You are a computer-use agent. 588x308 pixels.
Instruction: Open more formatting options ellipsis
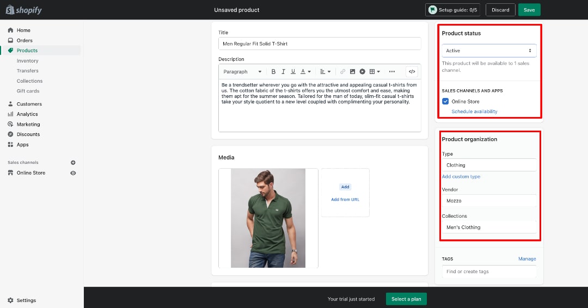[392, 72]
